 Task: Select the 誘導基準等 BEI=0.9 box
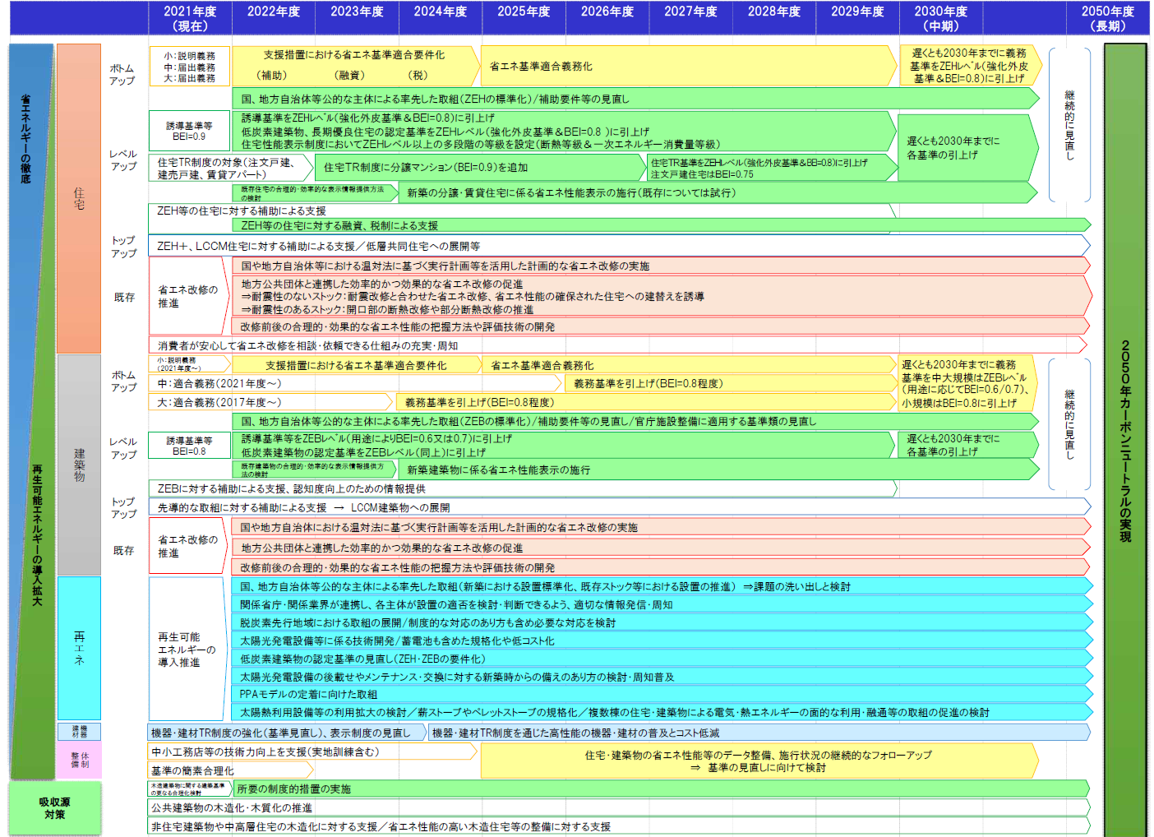[189, 132]
